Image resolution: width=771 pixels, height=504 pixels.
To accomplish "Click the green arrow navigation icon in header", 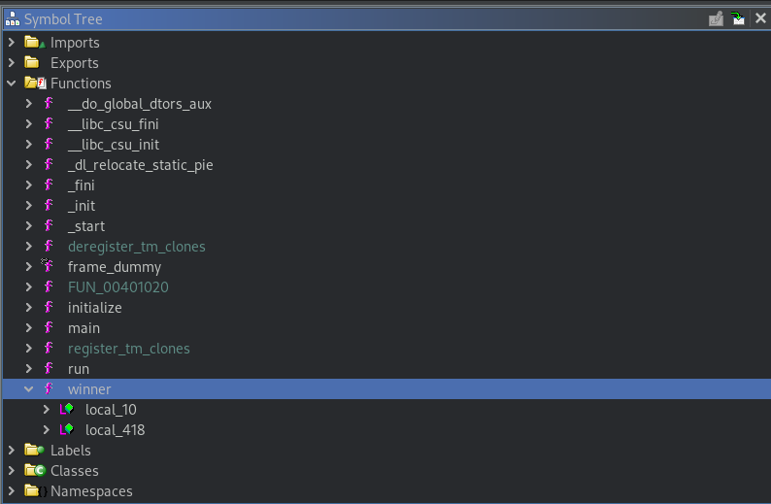I will pos(738,18).
